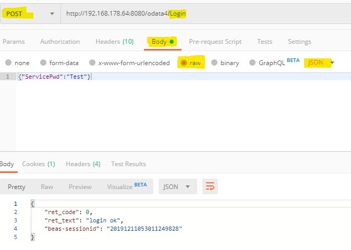This screenshot has height=250, width=351.
Task: Show the response Preview view
Action: tap(80, 186)
